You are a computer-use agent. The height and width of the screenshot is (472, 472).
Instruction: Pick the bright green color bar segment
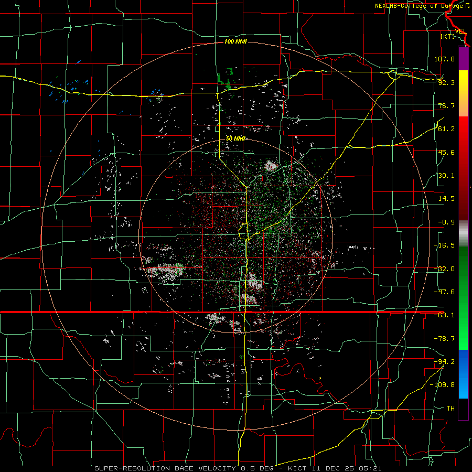(463, 324)
